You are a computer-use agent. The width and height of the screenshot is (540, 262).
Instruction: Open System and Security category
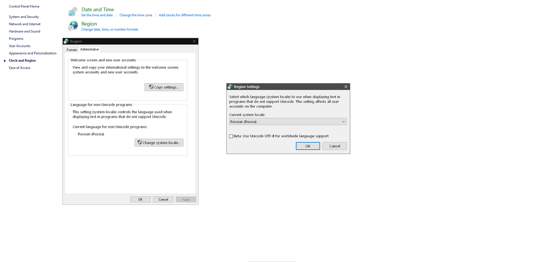[x=24, y=17]
